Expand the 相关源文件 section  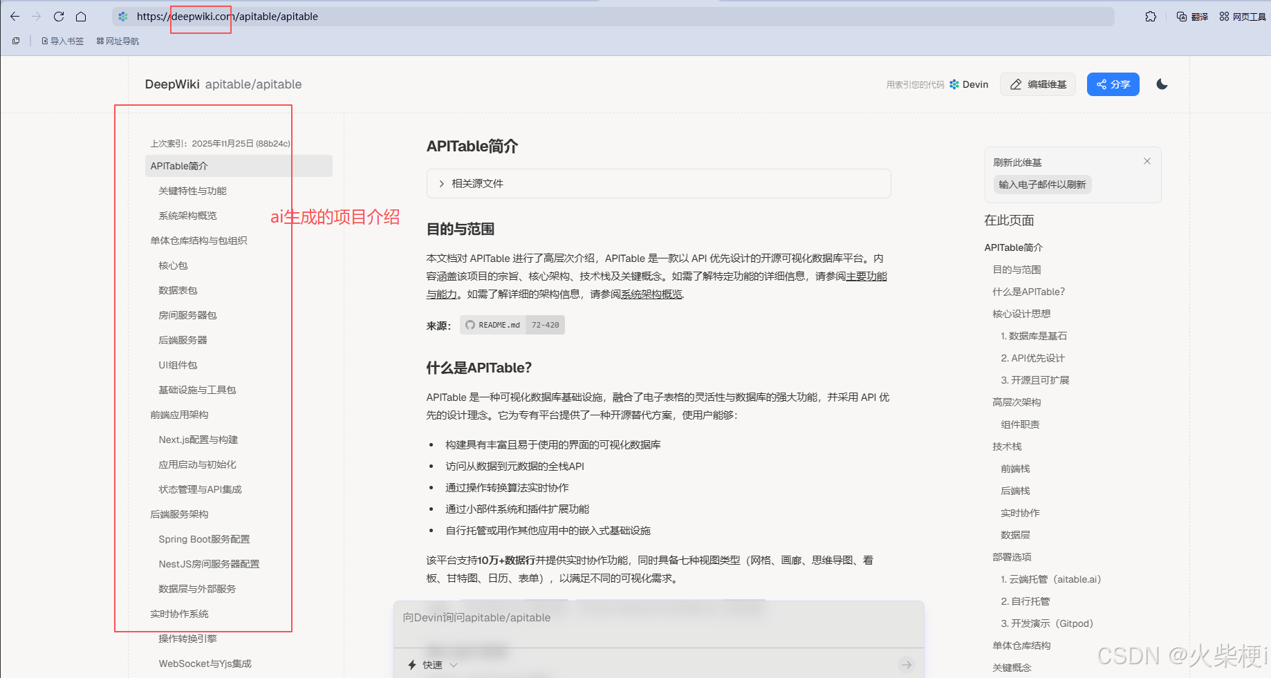[476, 183]
